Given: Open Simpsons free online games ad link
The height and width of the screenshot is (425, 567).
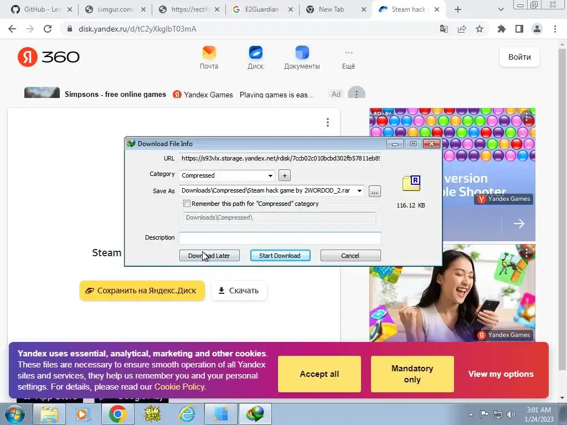Looking at the screenshot, I should point(115,94).
